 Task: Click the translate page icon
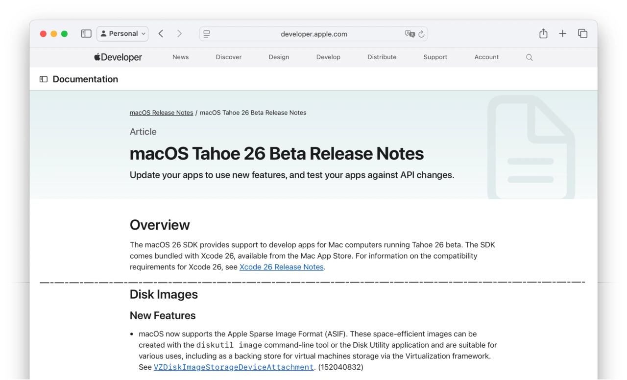coord(410,34)
